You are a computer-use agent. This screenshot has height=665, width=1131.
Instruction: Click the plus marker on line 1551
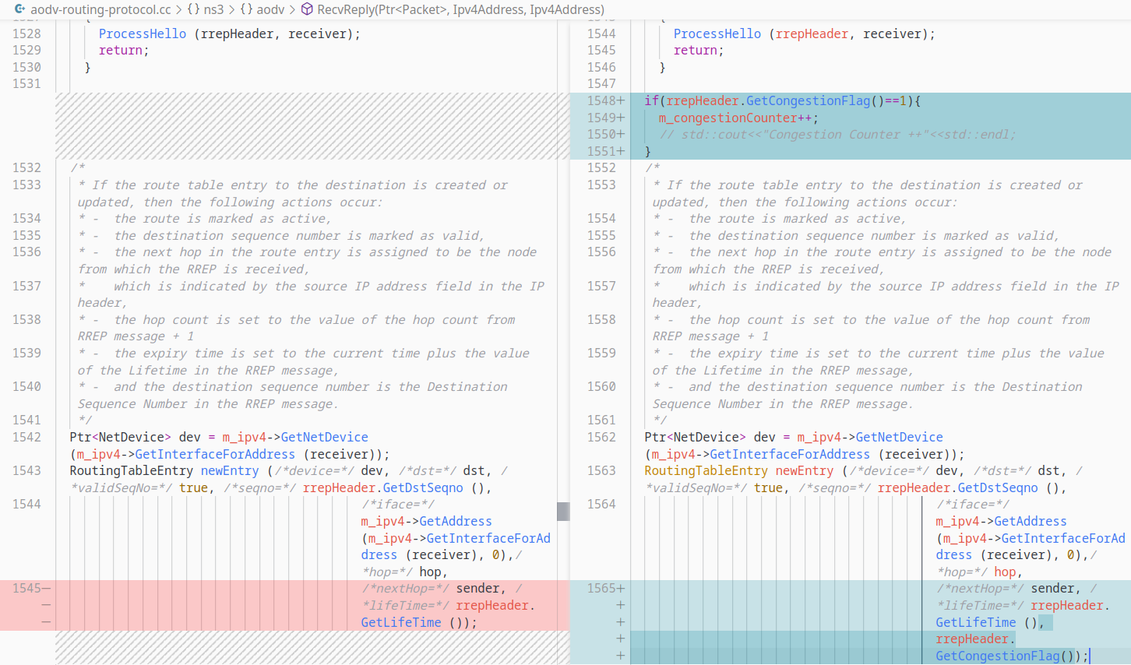point(621,152)
